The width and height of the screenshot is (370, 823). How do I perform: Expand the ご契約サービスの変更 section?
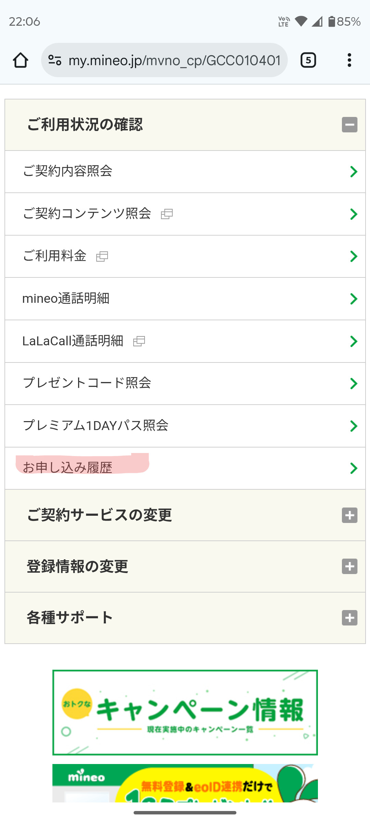(349, 515)
